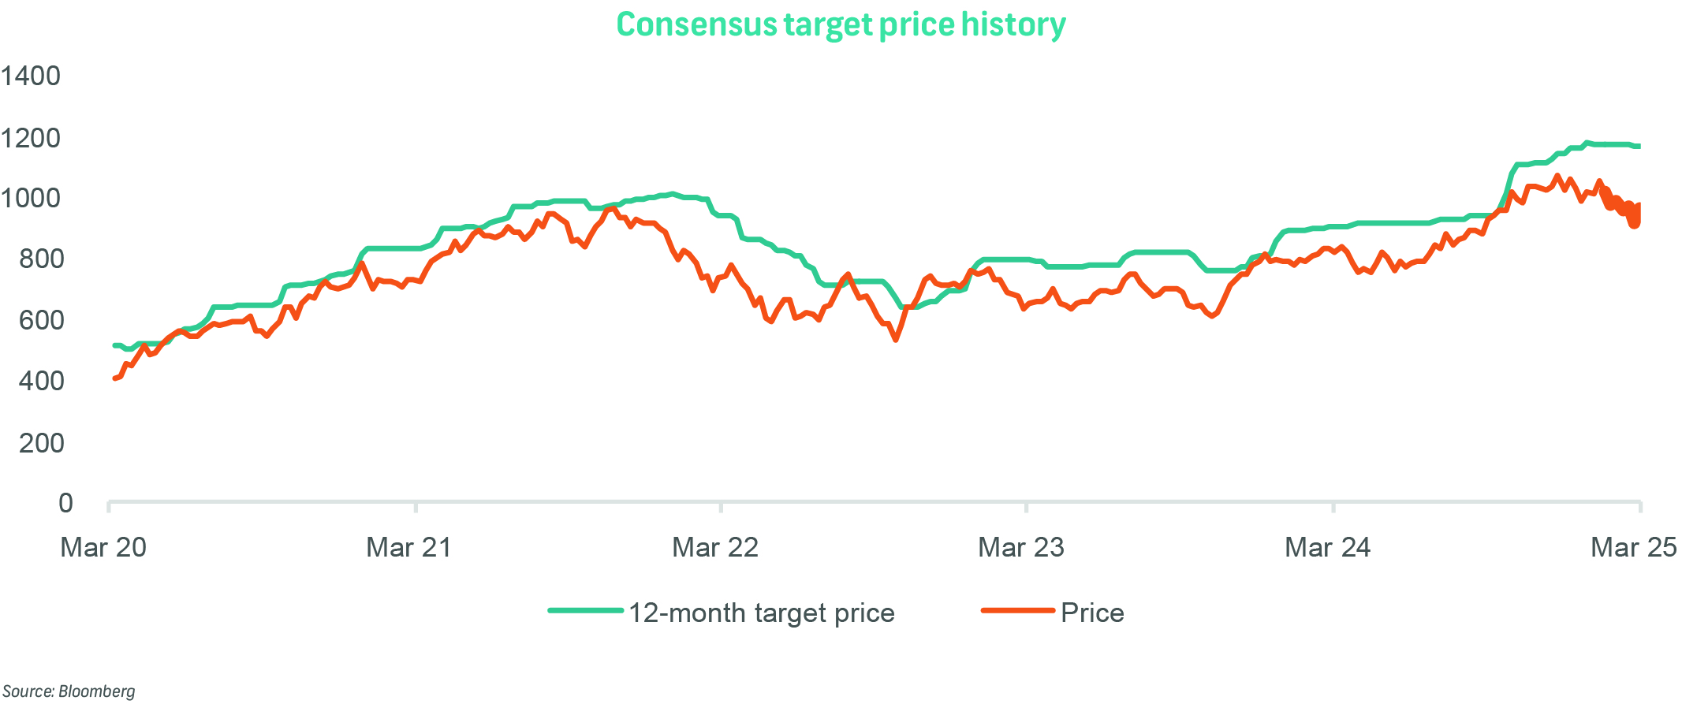1682x704 pixels.
Task: Select the 1400 y-axis label
Action: [31, 76]
